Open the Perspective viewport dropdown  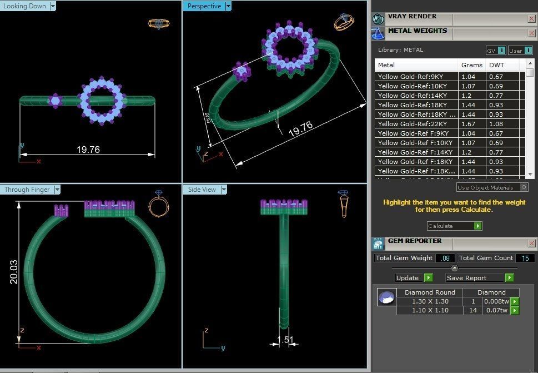228,6
